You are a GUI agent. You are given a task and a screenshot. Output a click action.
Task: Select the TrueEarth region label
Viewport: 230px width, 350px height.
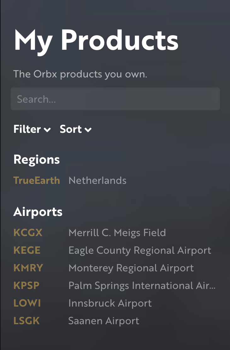tap(37, 181)
